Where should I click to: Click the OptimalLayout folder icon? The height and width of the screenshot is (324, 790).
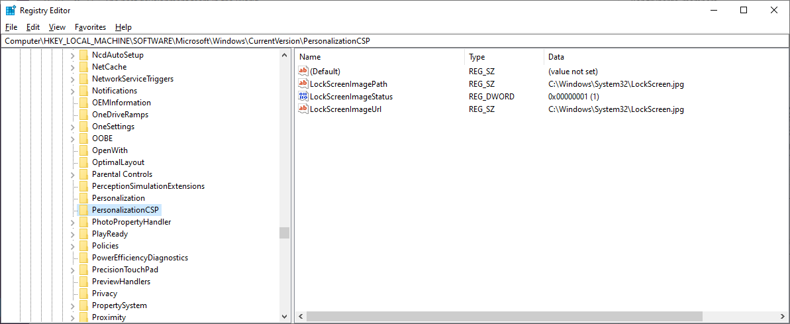(x=83, y=162)
